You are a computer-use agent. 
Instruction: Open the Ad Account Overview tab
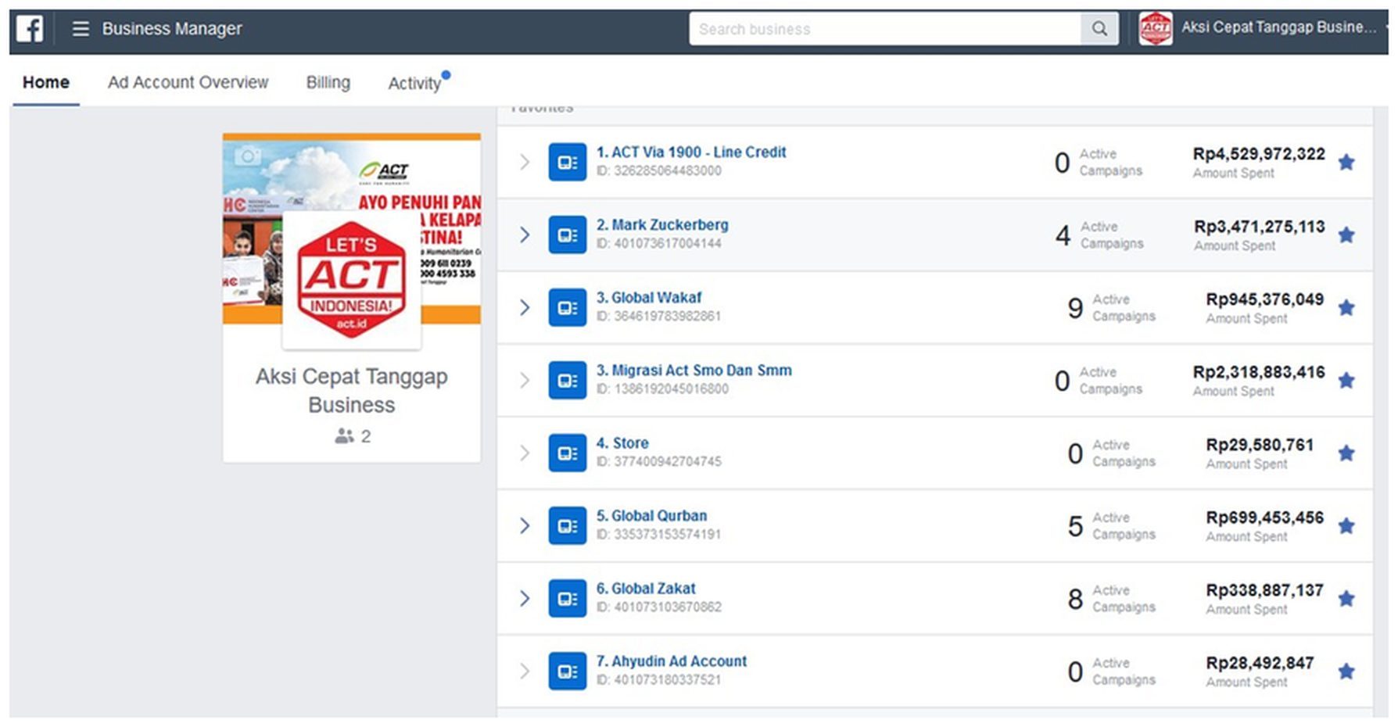tap(188, 82)
